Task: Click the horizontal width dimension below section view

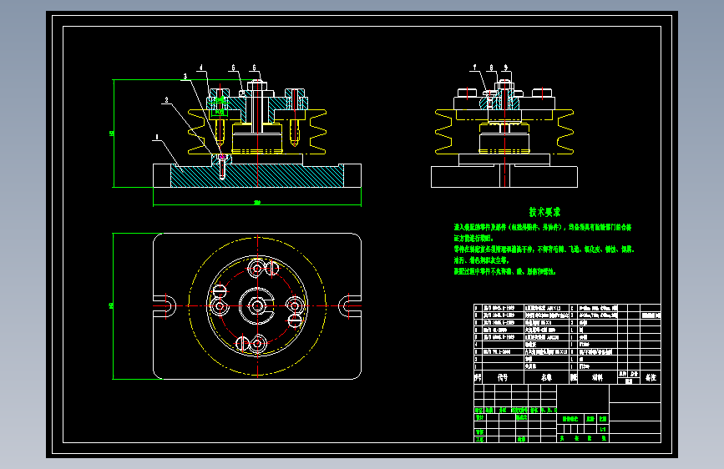Action: 257,203
